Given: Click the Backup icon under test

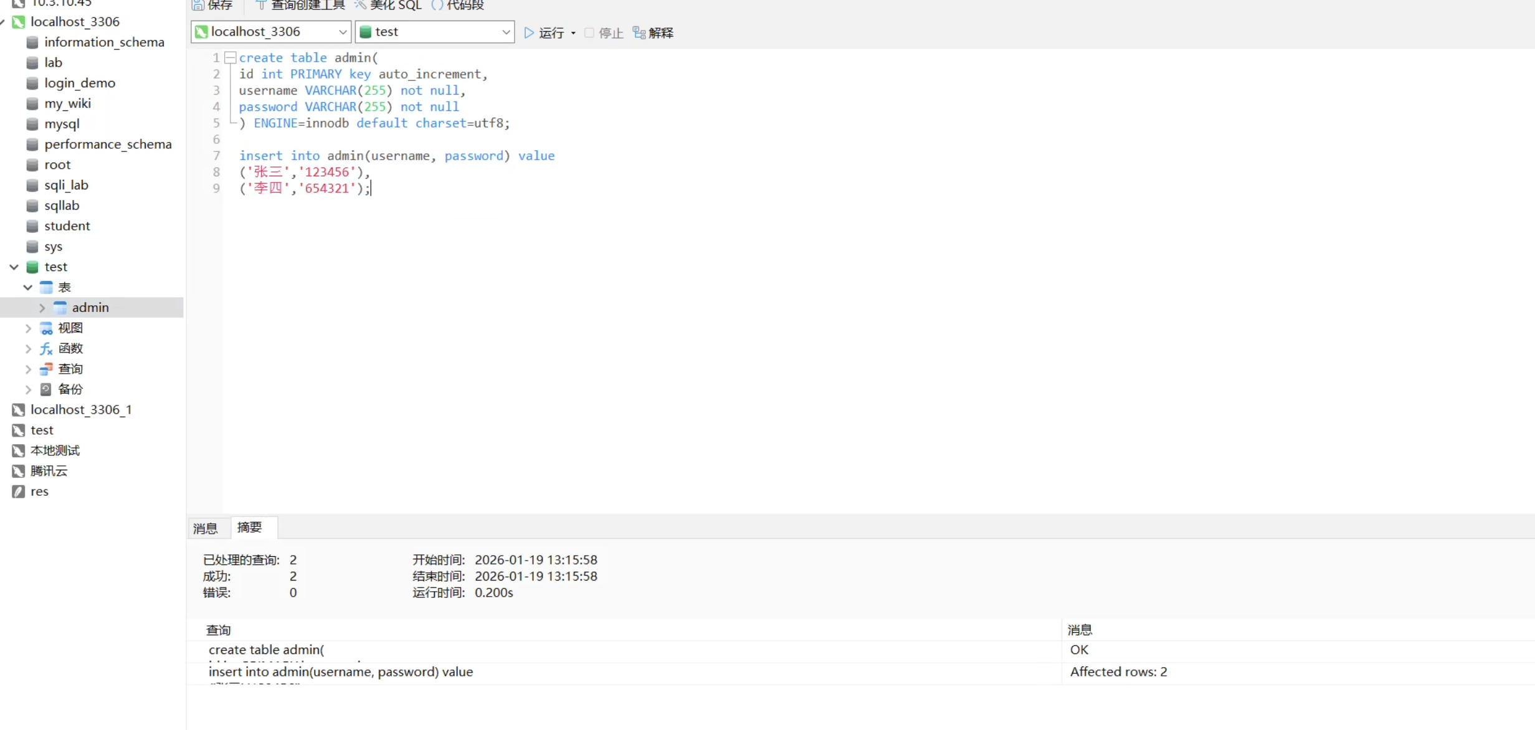Looking at the screenshot, I should (x=46, y=389).
